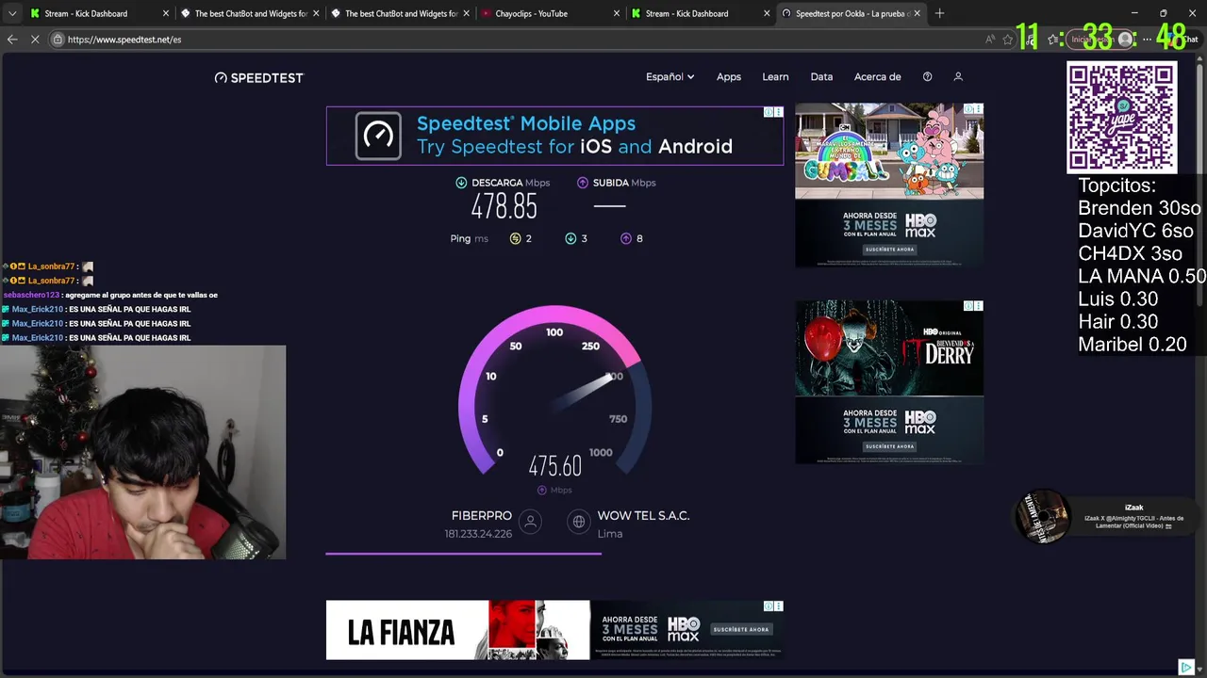
Task: Select the Speedtest por Ookla tab
Action: [852, 14]
